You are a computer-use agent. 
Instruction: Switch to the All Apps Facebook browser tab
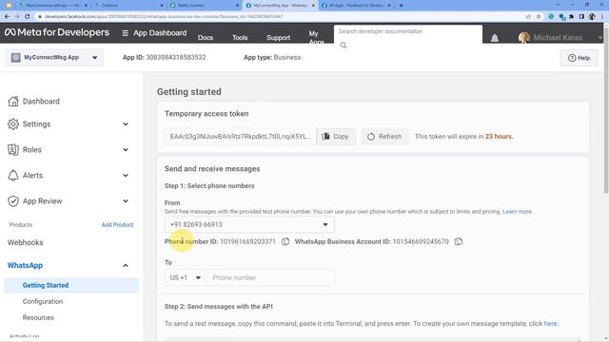(356, 6)
